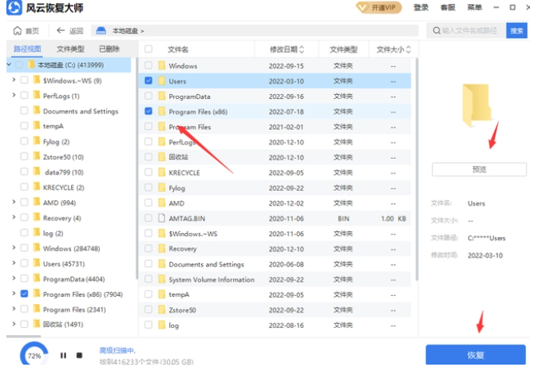Toggle the select-all checkbox in header

pos(148,49)
